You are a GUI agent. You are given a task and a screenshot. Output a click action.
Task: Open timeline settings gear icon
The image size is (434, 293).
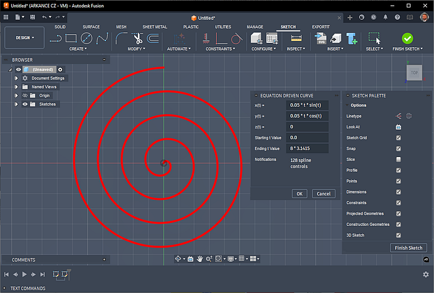tap(426, 274)
